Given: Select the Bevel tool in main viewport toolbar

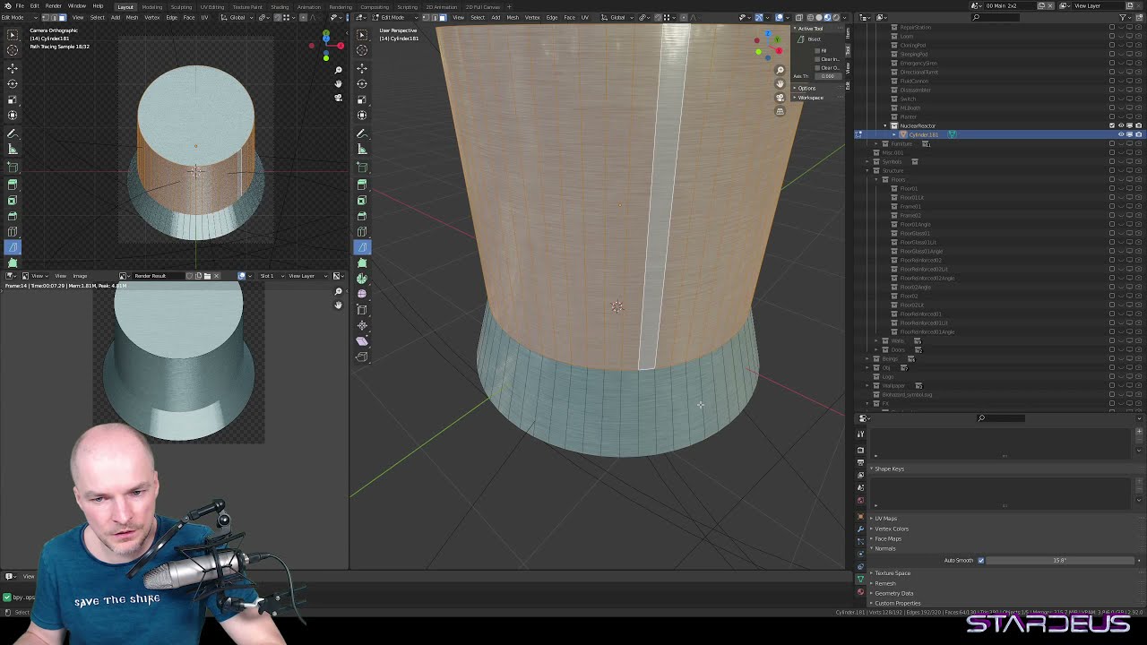Looking at the screenshot, I should [x=362, y=215].
